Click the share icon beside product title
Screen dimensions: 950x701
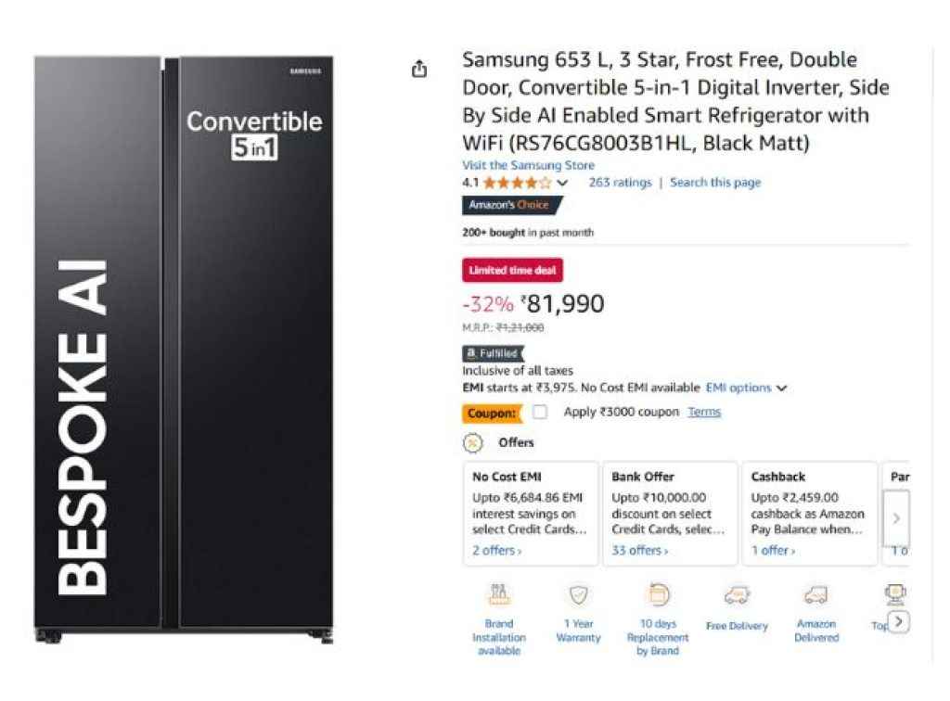pos(419,69)
